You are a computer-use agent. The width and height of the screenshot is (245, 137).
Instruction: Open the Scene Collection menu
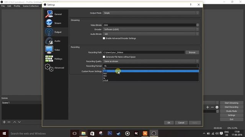click(31, 6)
